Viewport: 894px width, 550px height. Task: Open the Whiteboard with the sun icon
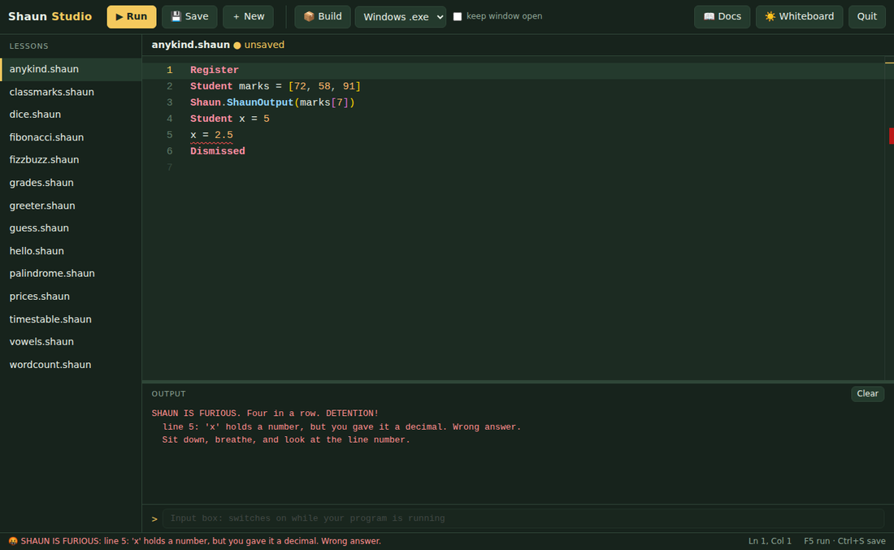click(799, 16)
